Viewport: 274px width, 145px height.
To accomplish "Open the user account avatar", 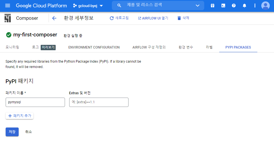I will tap(266, 6).
